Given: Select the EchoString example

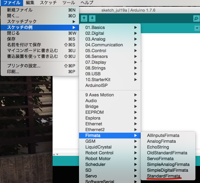Looking at the screenshot, I should (168, 147).
